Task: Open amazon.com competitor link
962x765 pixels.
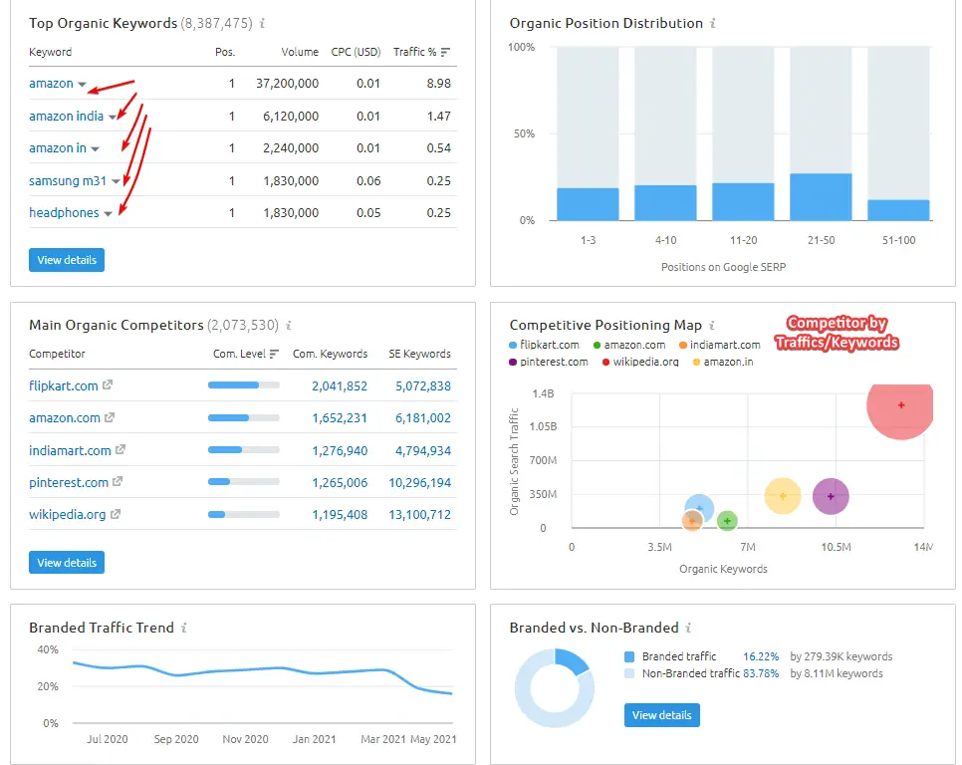Action: 65,418
